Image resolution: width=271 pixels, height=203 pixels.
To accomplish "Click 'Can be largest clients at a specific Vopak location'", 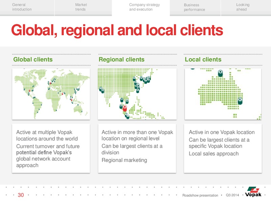I will [219, 143].
